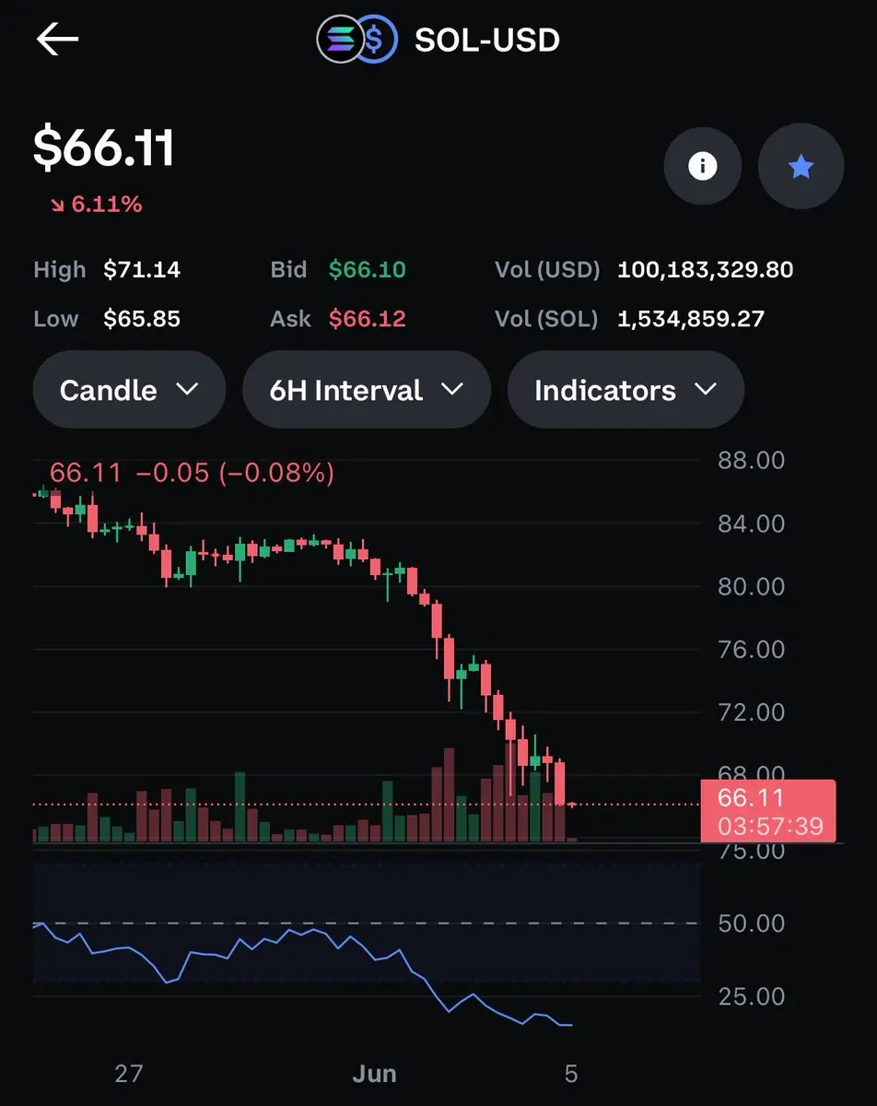The width and height of the screenshot is (877, 1106).
Task: Tap the Vol (USD) value 100,183,329.80
Action: pyautogui.click(x=705, y=270)
